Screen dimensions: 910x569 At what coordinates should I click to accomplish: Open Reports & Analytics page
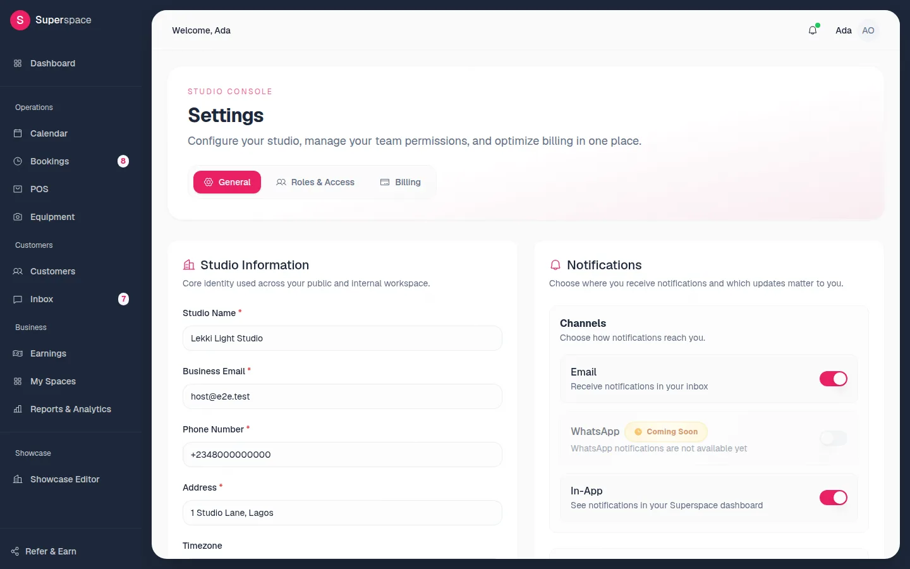pyautogui.click(x=71, y=409)
